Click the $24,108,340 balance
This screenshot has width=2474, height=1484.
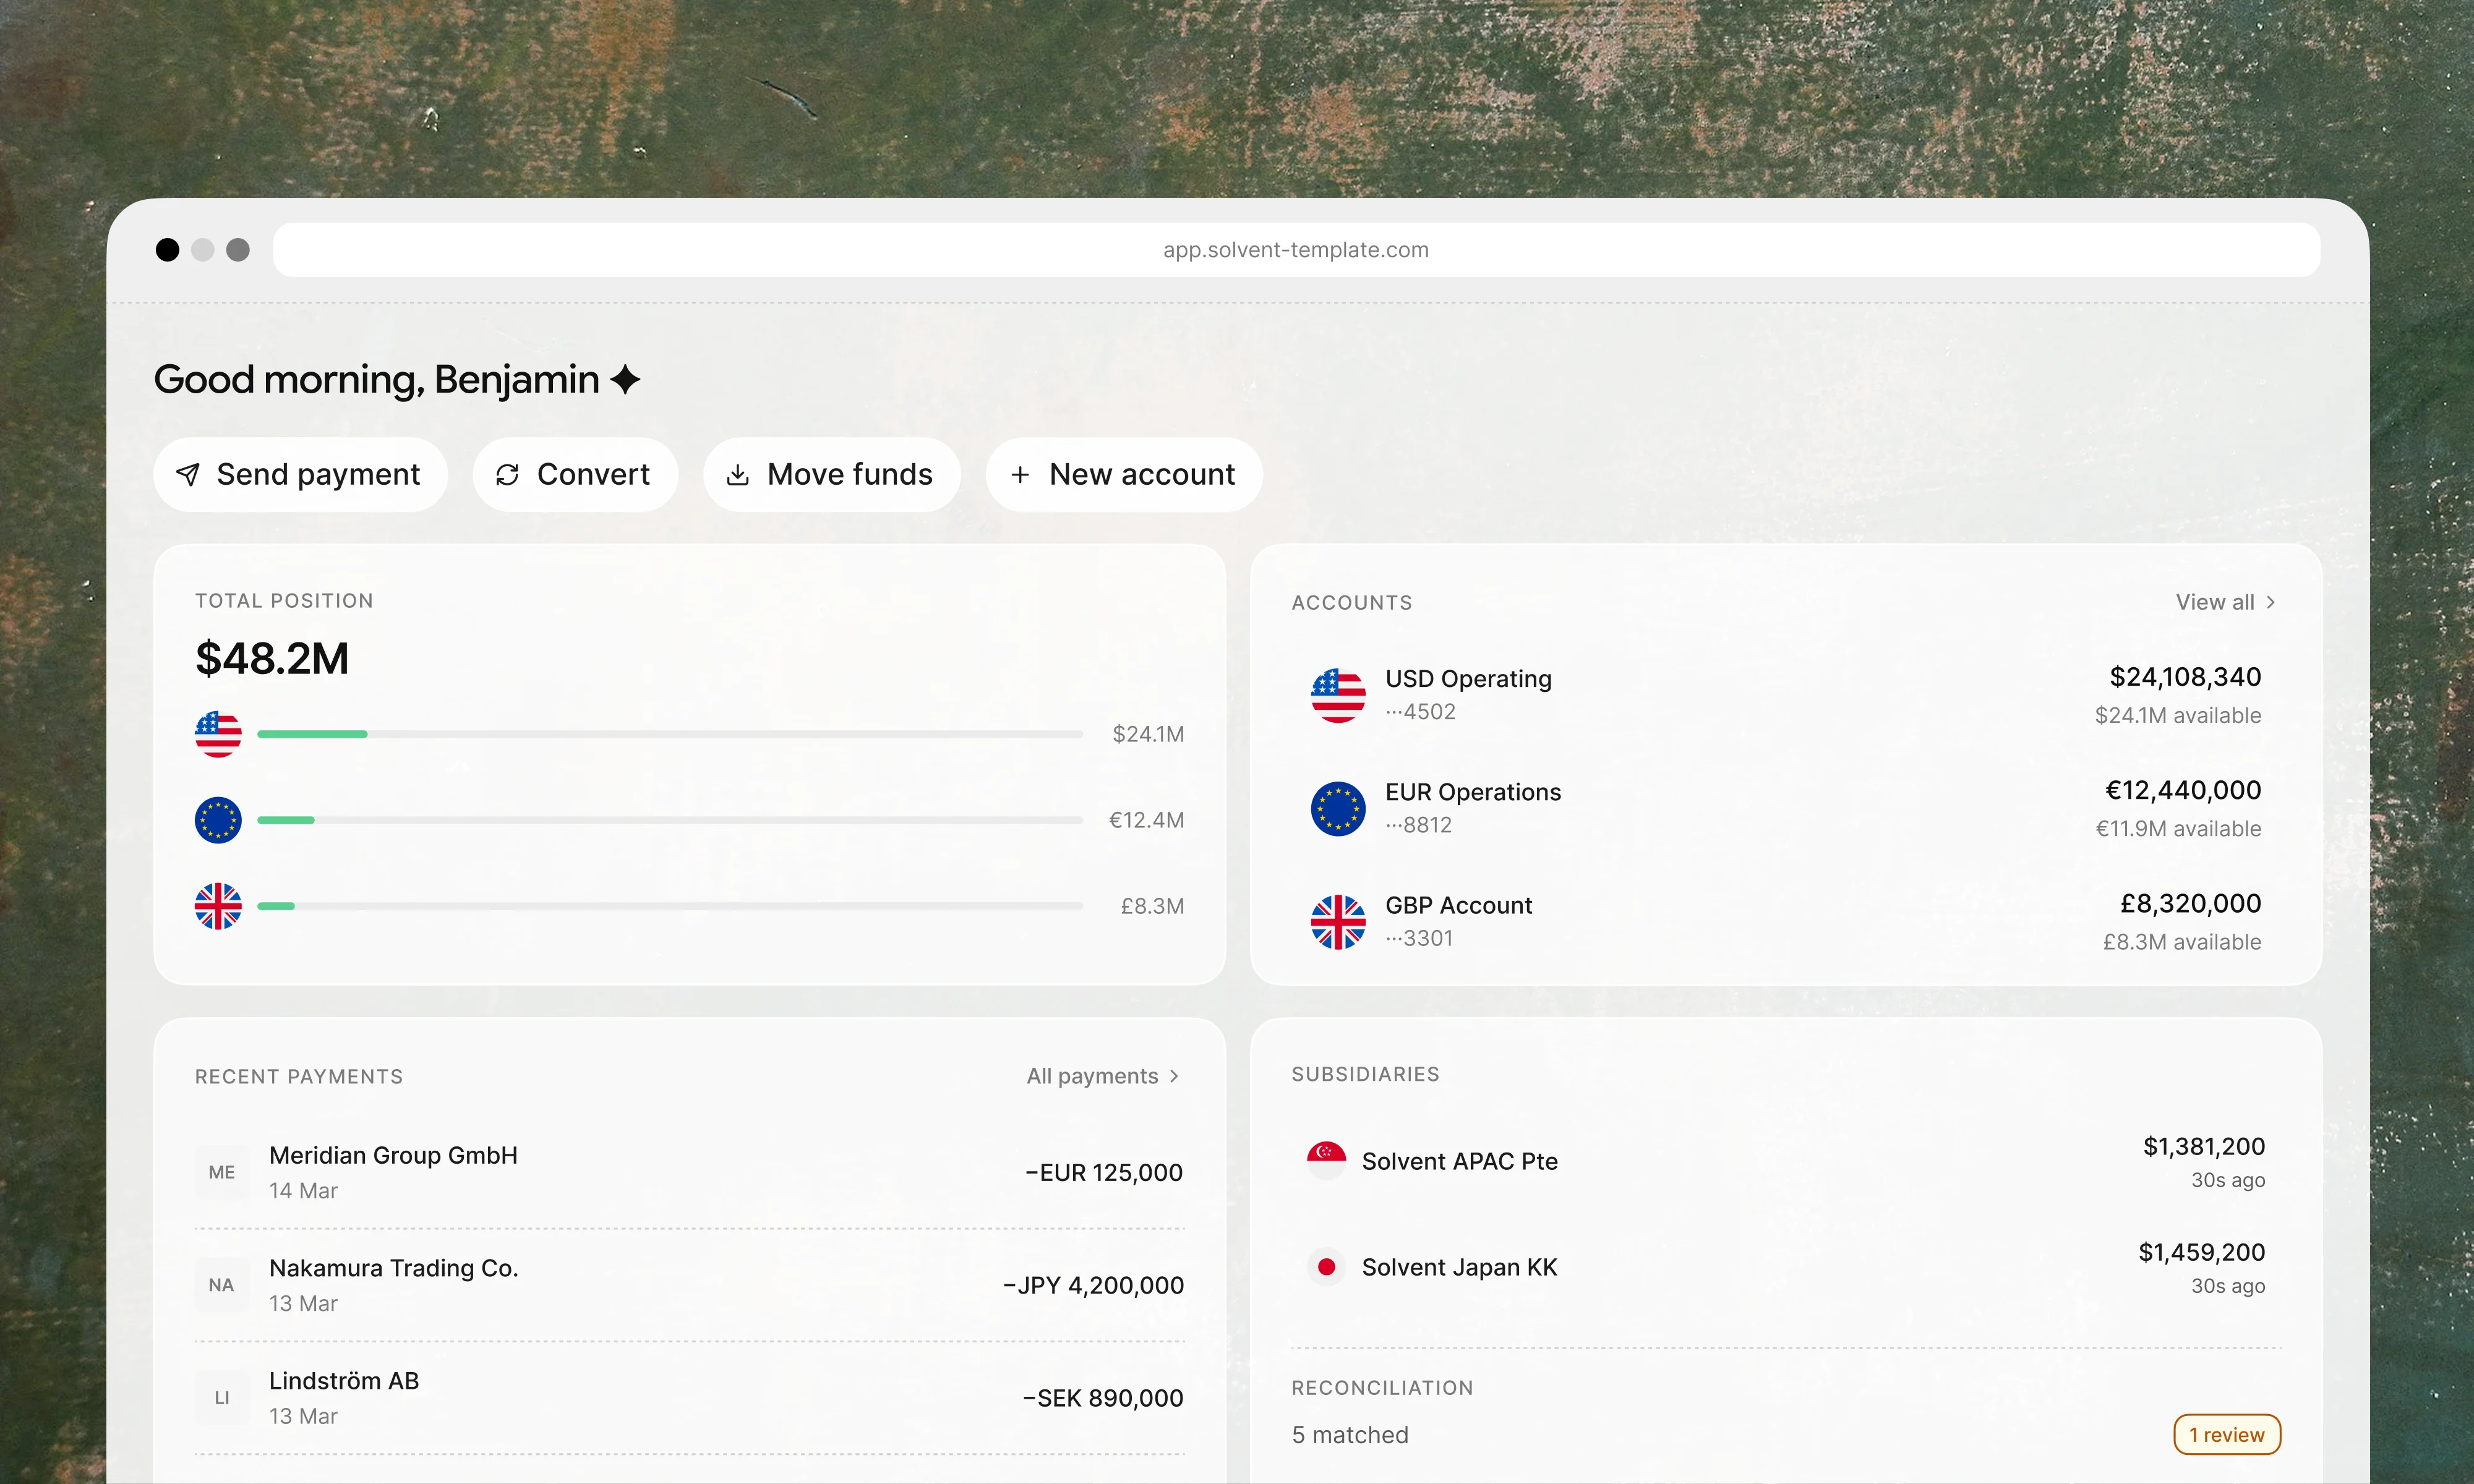(2185, 677)
